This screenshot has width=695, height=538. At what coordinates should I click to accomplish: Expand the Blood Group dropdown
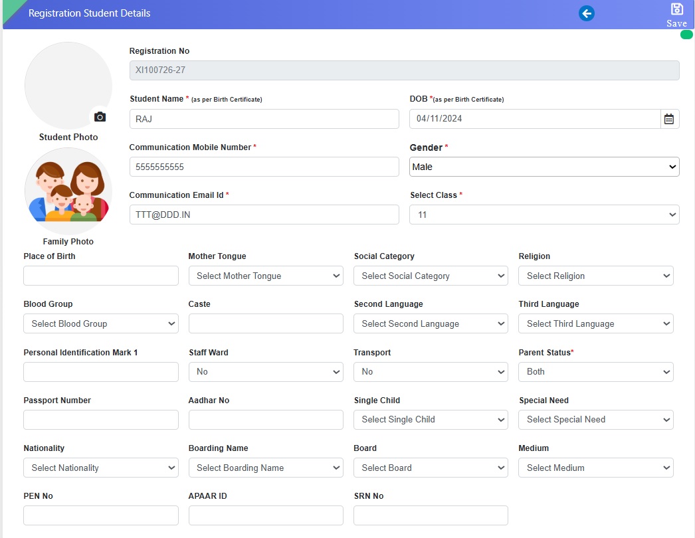[101, 323]
